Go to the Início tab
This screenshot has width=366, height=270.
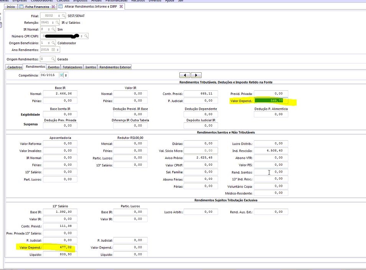coord(11,7)
